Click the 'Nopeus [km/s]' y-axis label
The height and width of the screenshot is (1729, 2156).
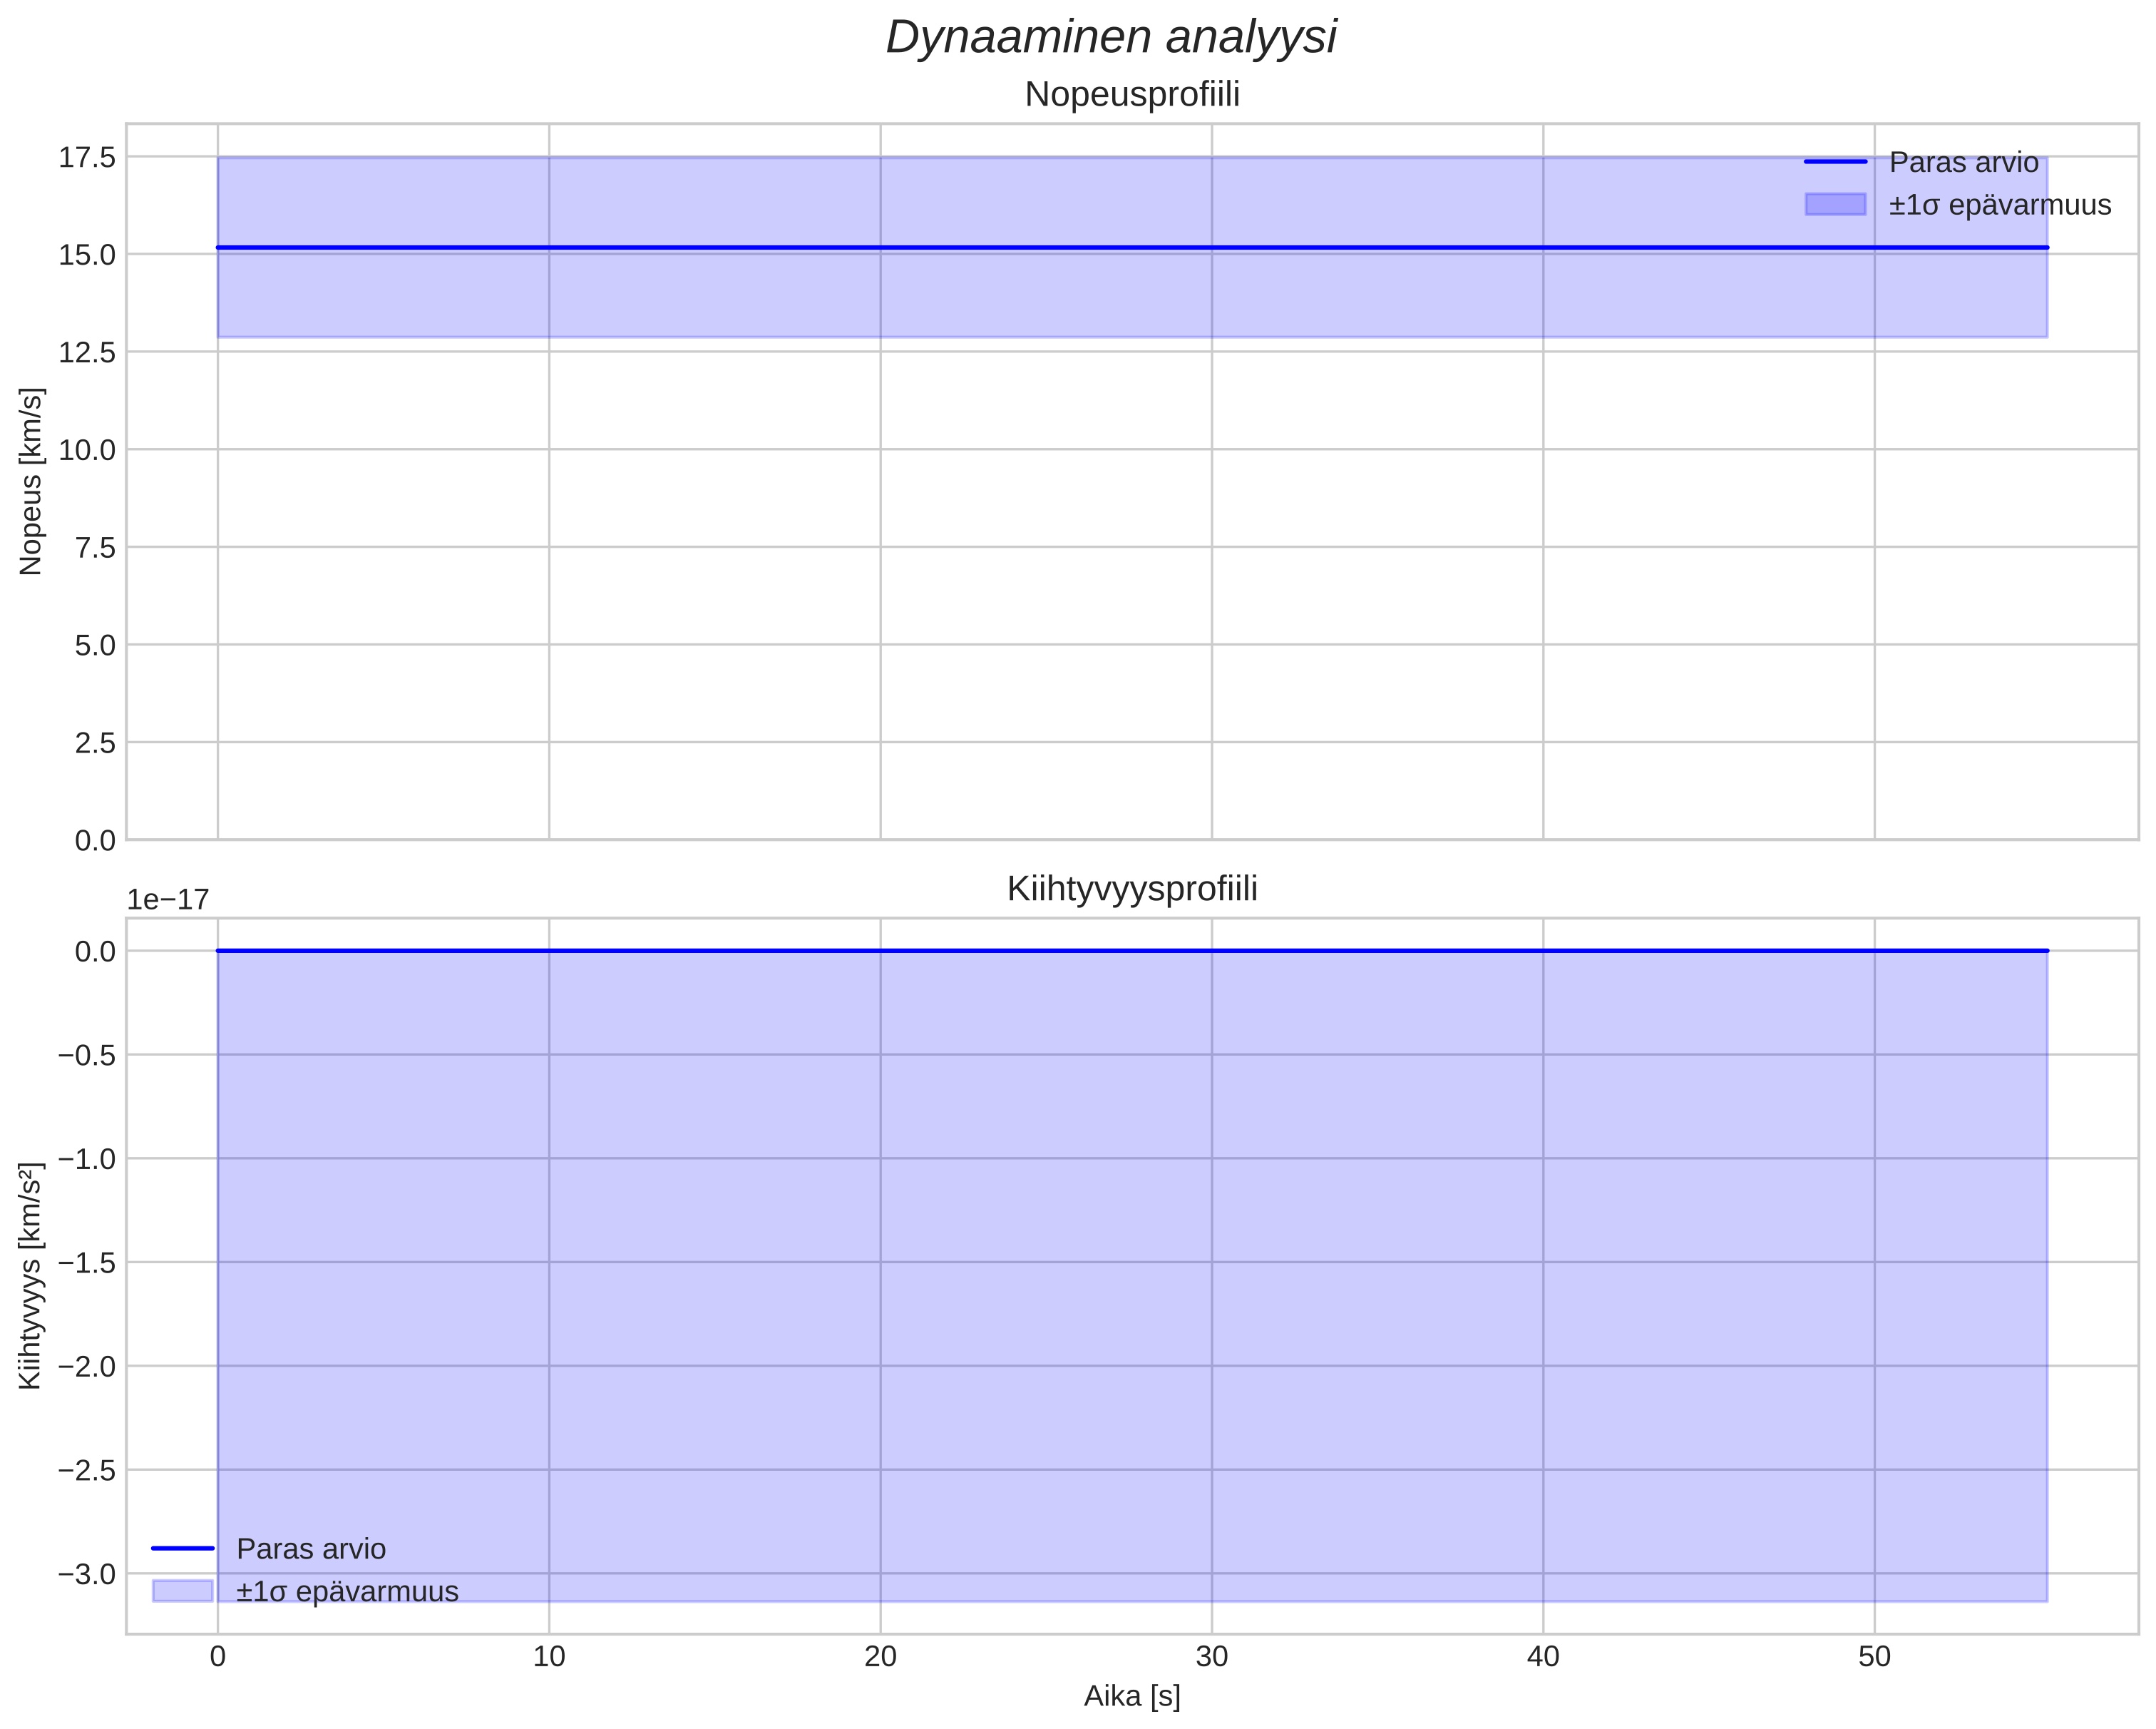pyautogui.click(x=31, y=481)
